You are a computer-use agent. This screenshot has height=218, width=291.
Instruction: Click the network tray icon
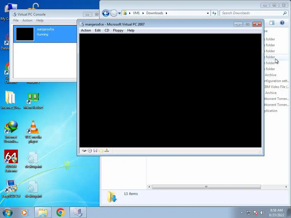click(248, 213)
